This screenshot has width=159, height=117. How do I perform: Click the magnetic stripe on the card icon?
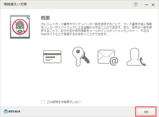pos(52,54)
